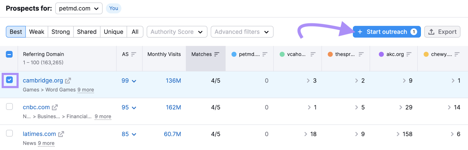The width and height of the screenshot is (468, 150).
Task: Sort the vcaho column
Action: tap(313, 54)
